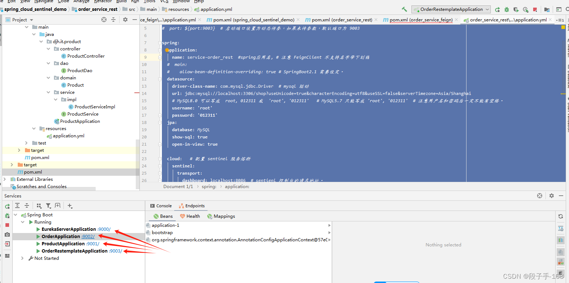Collapse the Running node in Services
The height and width of the screenshot is (283, 569).
coord(23,222)
